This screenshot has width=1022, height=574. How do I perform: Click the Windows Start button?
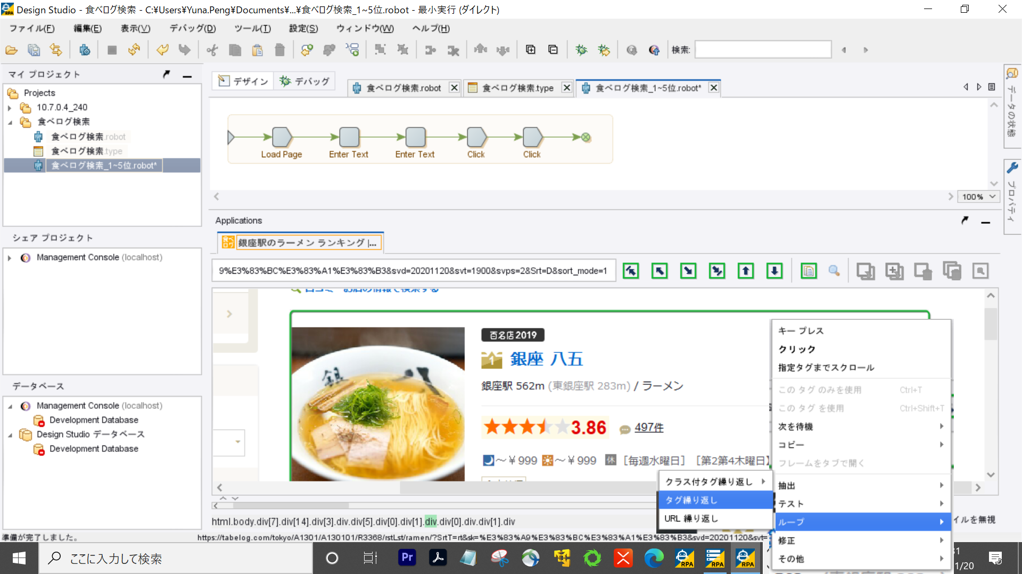(x=19, y=558)
